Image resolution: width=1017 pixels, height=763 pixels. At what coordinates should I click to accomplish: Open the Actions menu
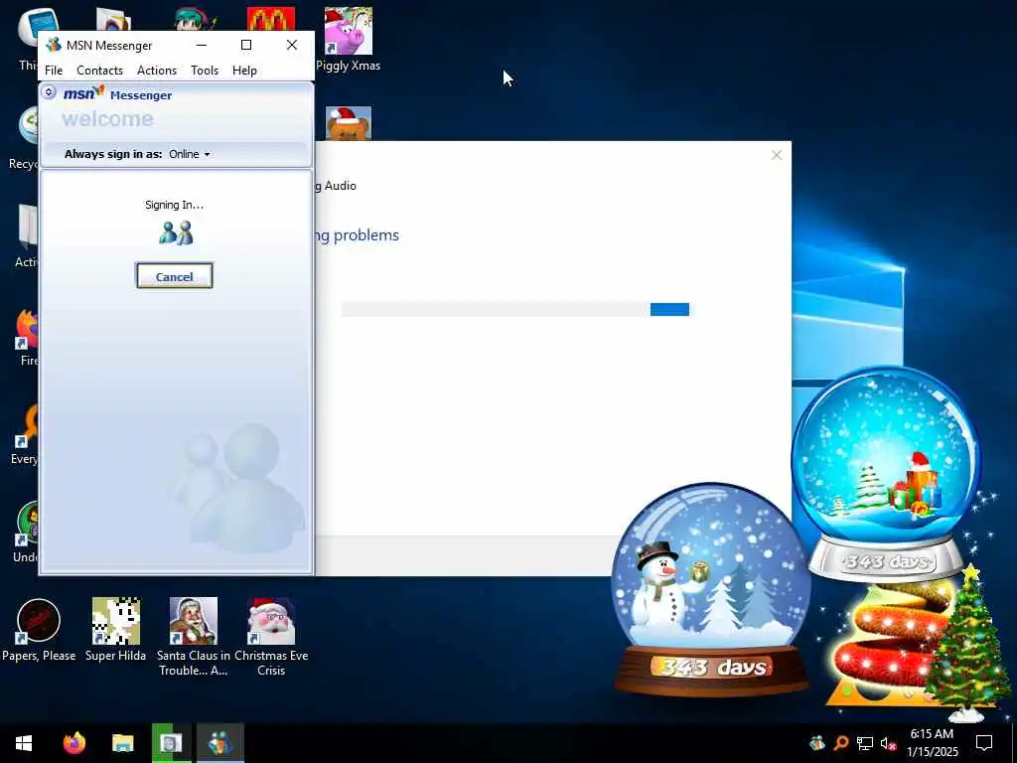(x=157, y=71)
